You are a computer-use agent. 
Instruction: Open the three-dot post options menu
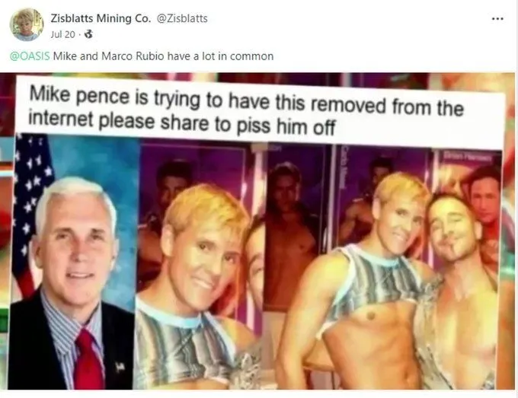[497, 19]
